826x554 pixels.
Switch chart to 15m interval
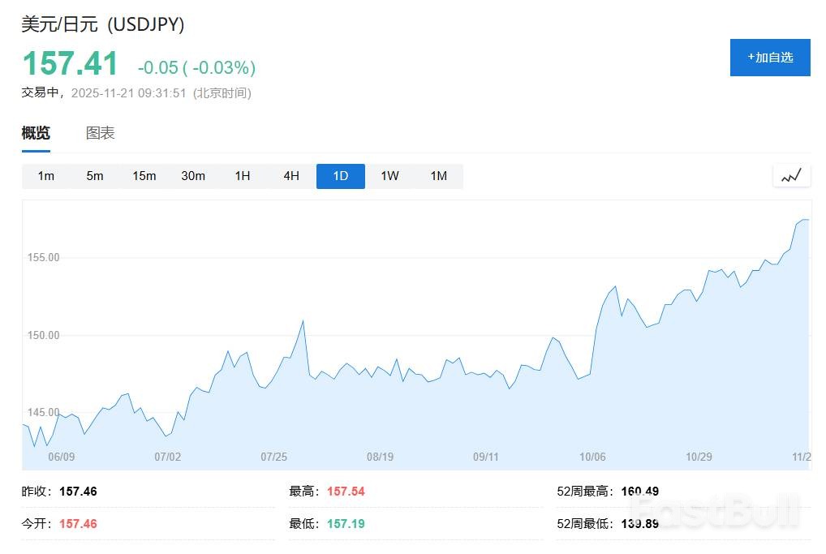(144, 176)
